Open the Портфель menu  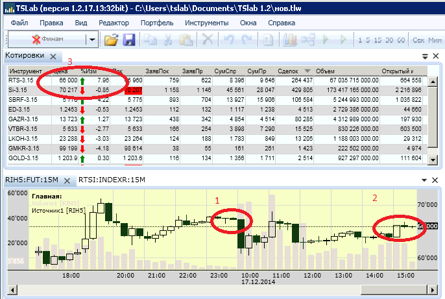[157, 23]
